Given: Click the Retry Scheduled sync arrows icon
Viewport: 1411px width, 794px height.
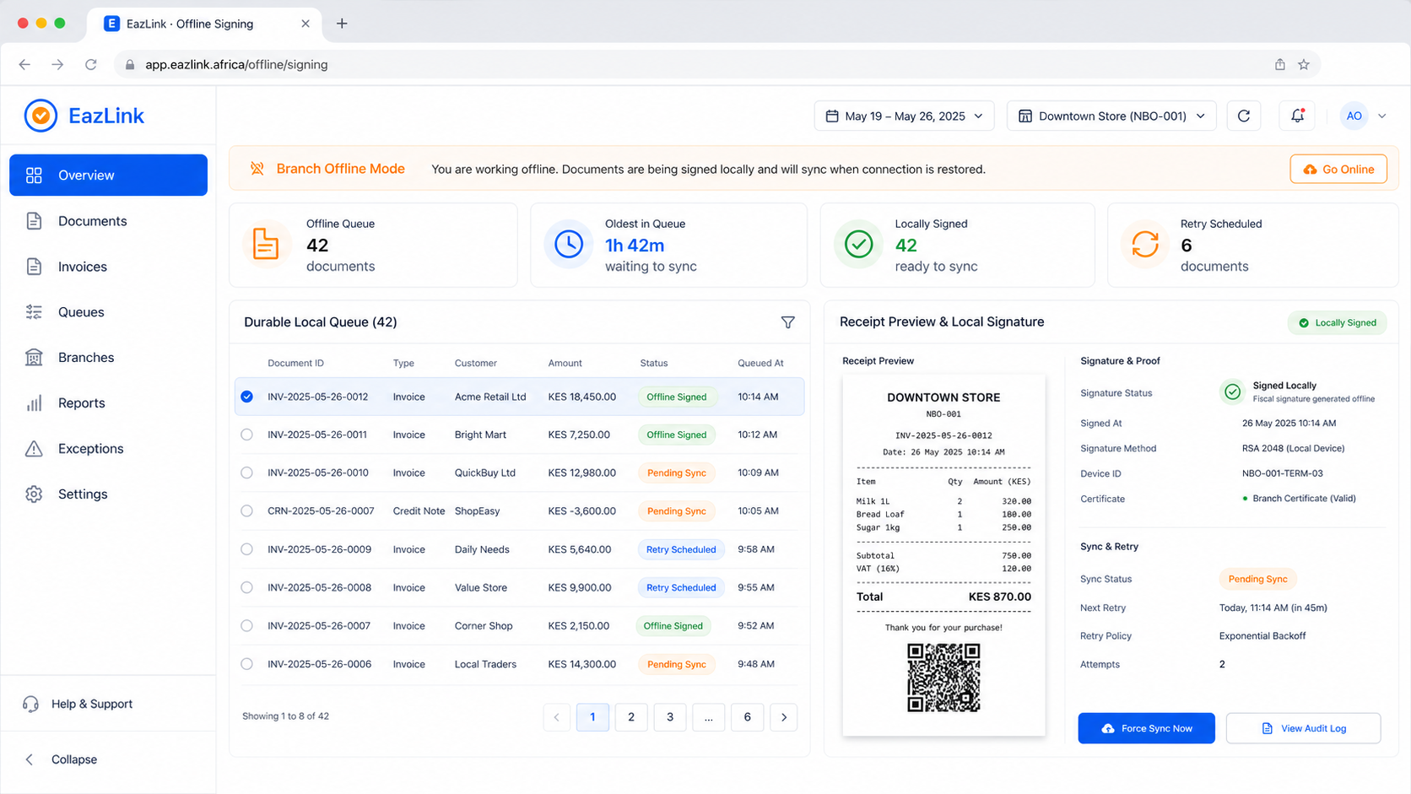Looking at the screenshot, I should click(x=1145, y=245).
